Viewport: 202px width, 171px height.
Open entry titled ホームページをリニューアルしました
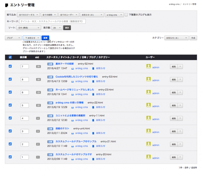click(x=75, y=90)
